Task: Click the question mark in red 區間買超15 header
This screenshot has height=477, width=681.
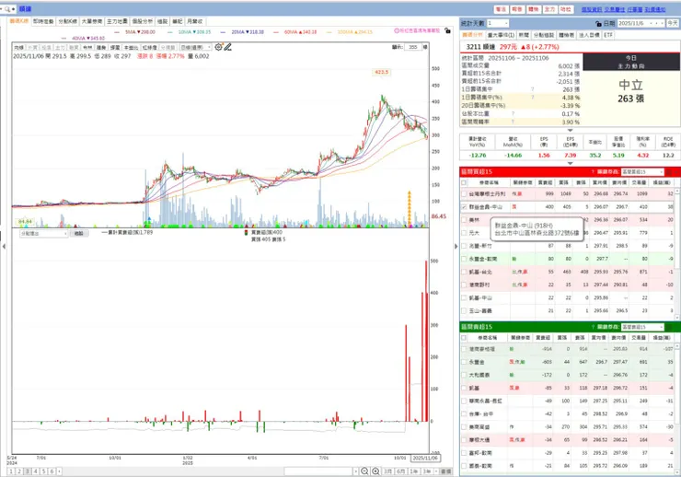Action: tap(593, 172)
